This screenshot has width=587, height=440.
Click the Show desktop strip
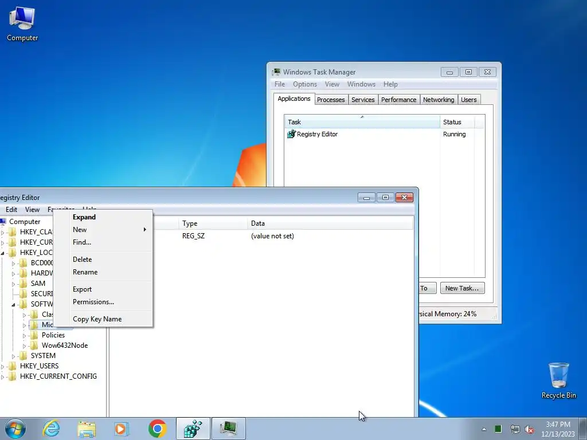(x=583, y=429)
